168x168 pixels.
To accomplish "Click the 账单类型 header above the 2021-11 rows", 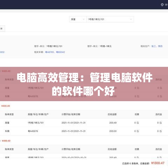I will (x=9, y=114).
